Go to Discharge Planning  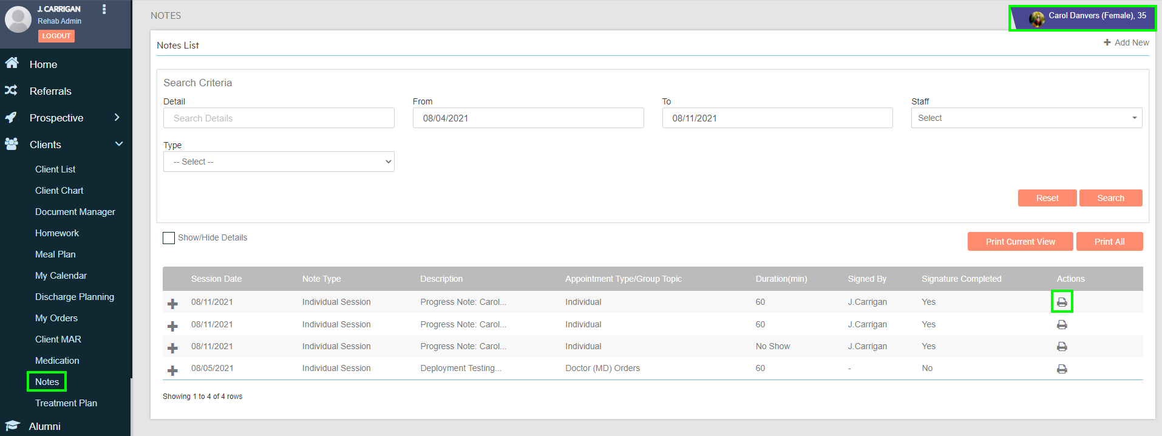[x=75, y=297]
